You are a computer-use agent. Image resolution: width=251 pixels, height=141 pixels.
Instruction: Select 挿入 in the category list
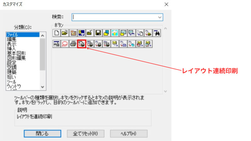[x=23, y=49]
